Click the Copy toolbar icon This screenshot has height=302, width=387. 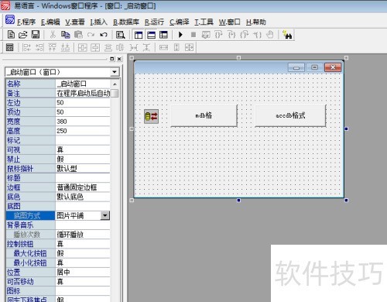[66, 35]
